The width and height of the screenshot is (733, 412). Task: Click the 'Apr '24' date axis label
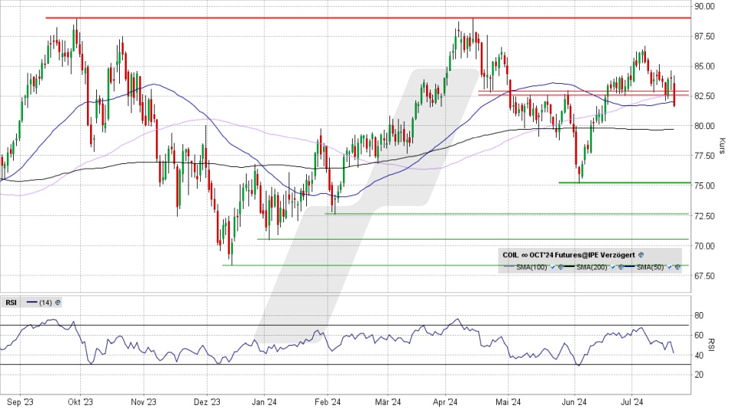tap(445, 402)
